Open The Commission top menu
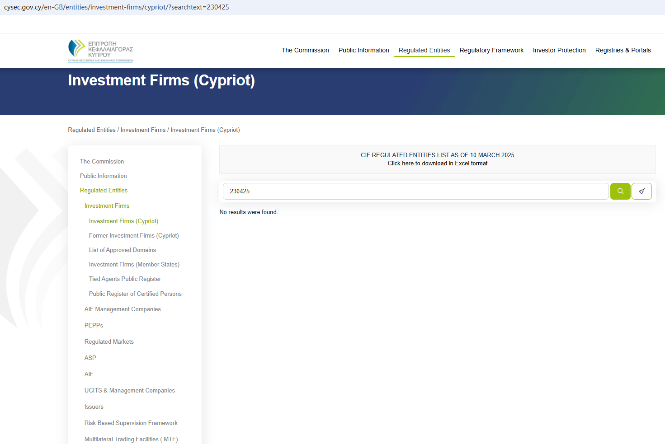Viewport: 665px width, 444px height. coord(305,50)
